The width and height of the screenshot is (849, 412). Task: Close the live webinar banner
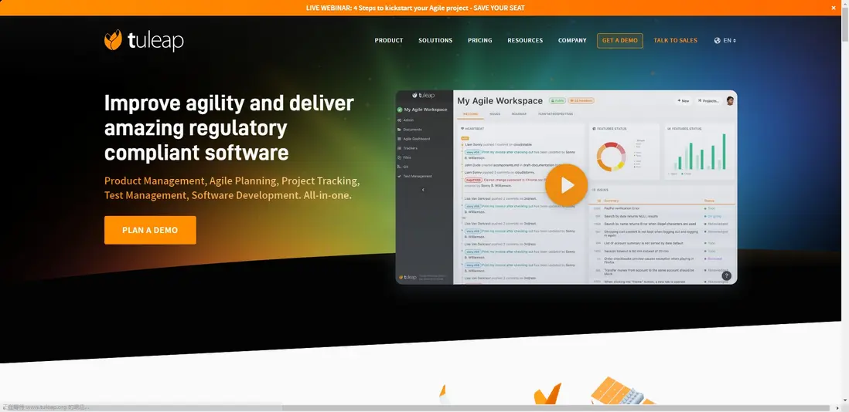point(834,8)
